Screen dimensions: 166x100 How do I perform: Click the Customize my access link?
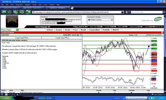point(74,19)
